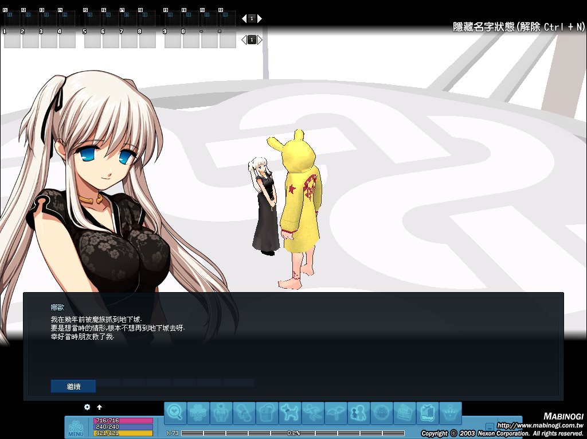This screenshot has height=439, width=587.
Task: Select the empty hotkey slot labeled 1
Action: (x=12, y=40)
